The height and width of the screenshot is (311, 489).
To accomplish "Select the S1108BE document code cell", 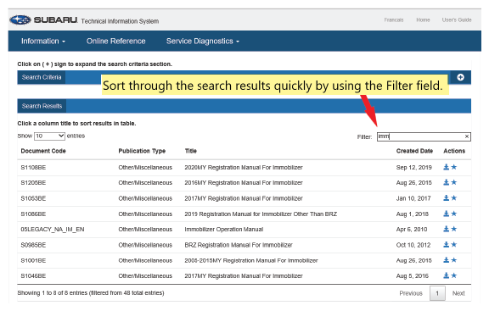I will point(33,168).
